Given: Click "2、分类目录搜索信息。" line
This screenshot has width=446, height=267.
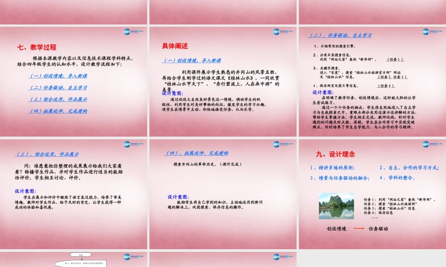Looking at the screenshot, I should [x=333, y=55].
